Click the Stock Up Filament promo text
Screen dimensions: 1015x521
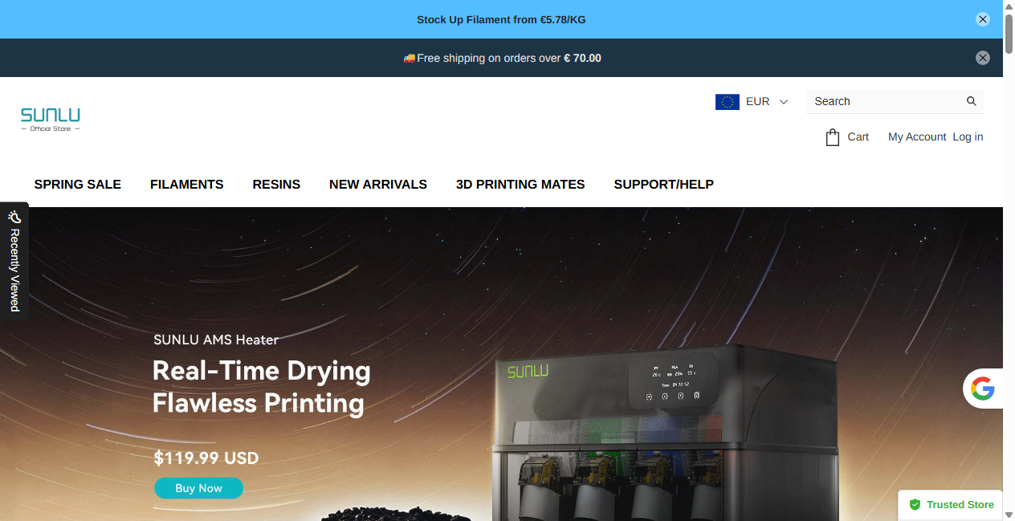point(501,19)
